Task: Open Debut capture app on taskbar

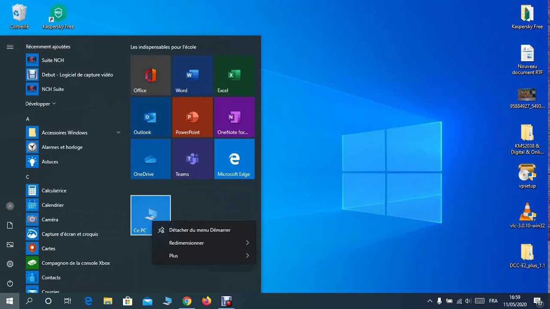Action: (226, 301)
